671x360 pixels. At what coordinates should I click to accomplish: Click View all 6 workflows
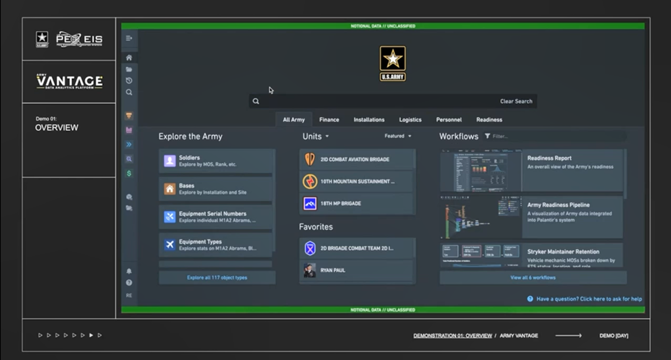tap(533, 277)
